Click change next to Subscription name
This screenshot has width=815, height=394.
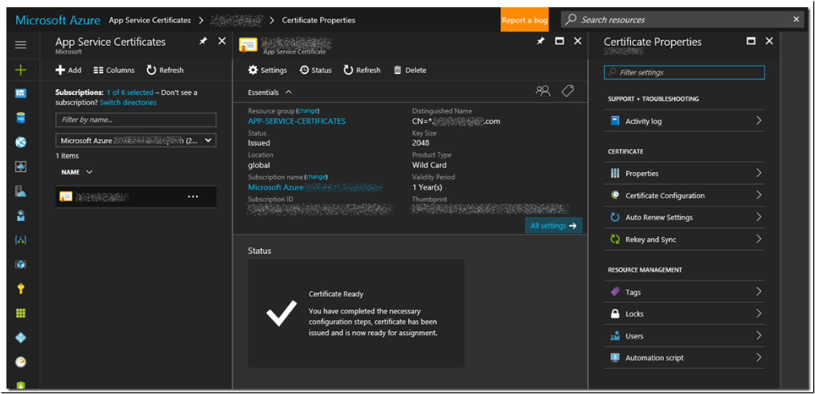(x=316, y=177)
